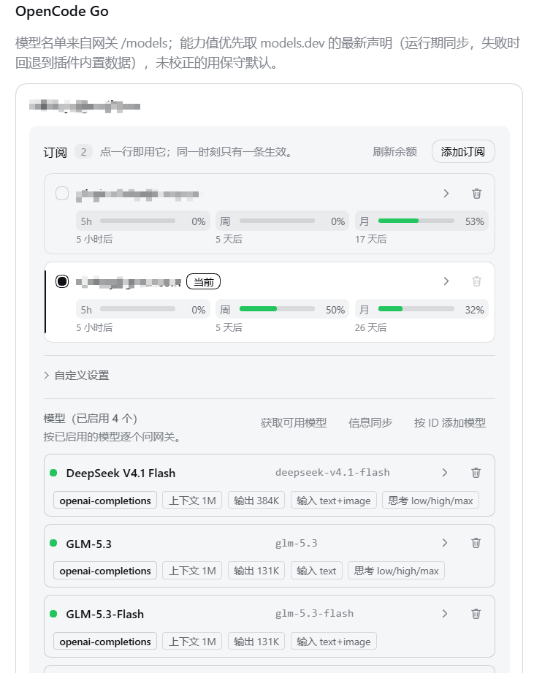Click 刷新余额 to refresh balance
534x673 pixels.
click(394, 151)
